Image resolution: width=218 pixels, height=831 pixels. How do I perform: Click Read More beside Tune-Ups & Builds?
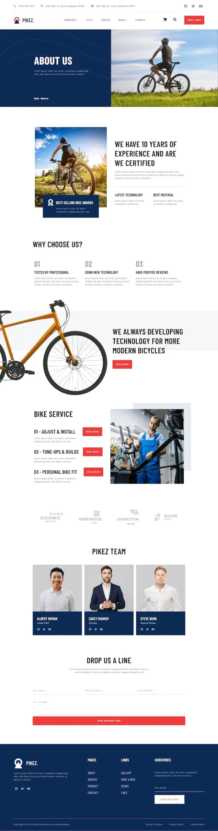pos(93,452)
